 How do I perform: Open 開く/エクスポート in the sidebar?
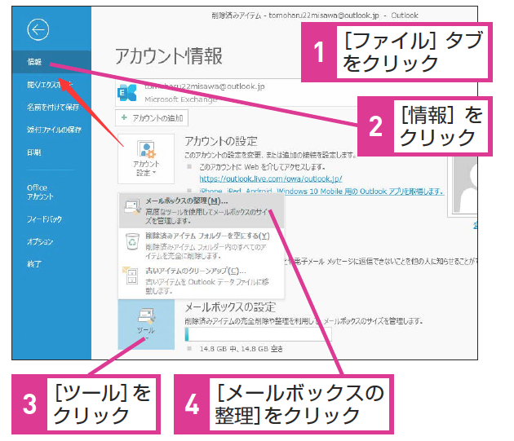coord(51,85)
